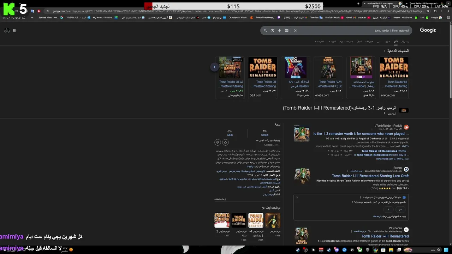Clear the search query with the X icon

click(295, 31)
